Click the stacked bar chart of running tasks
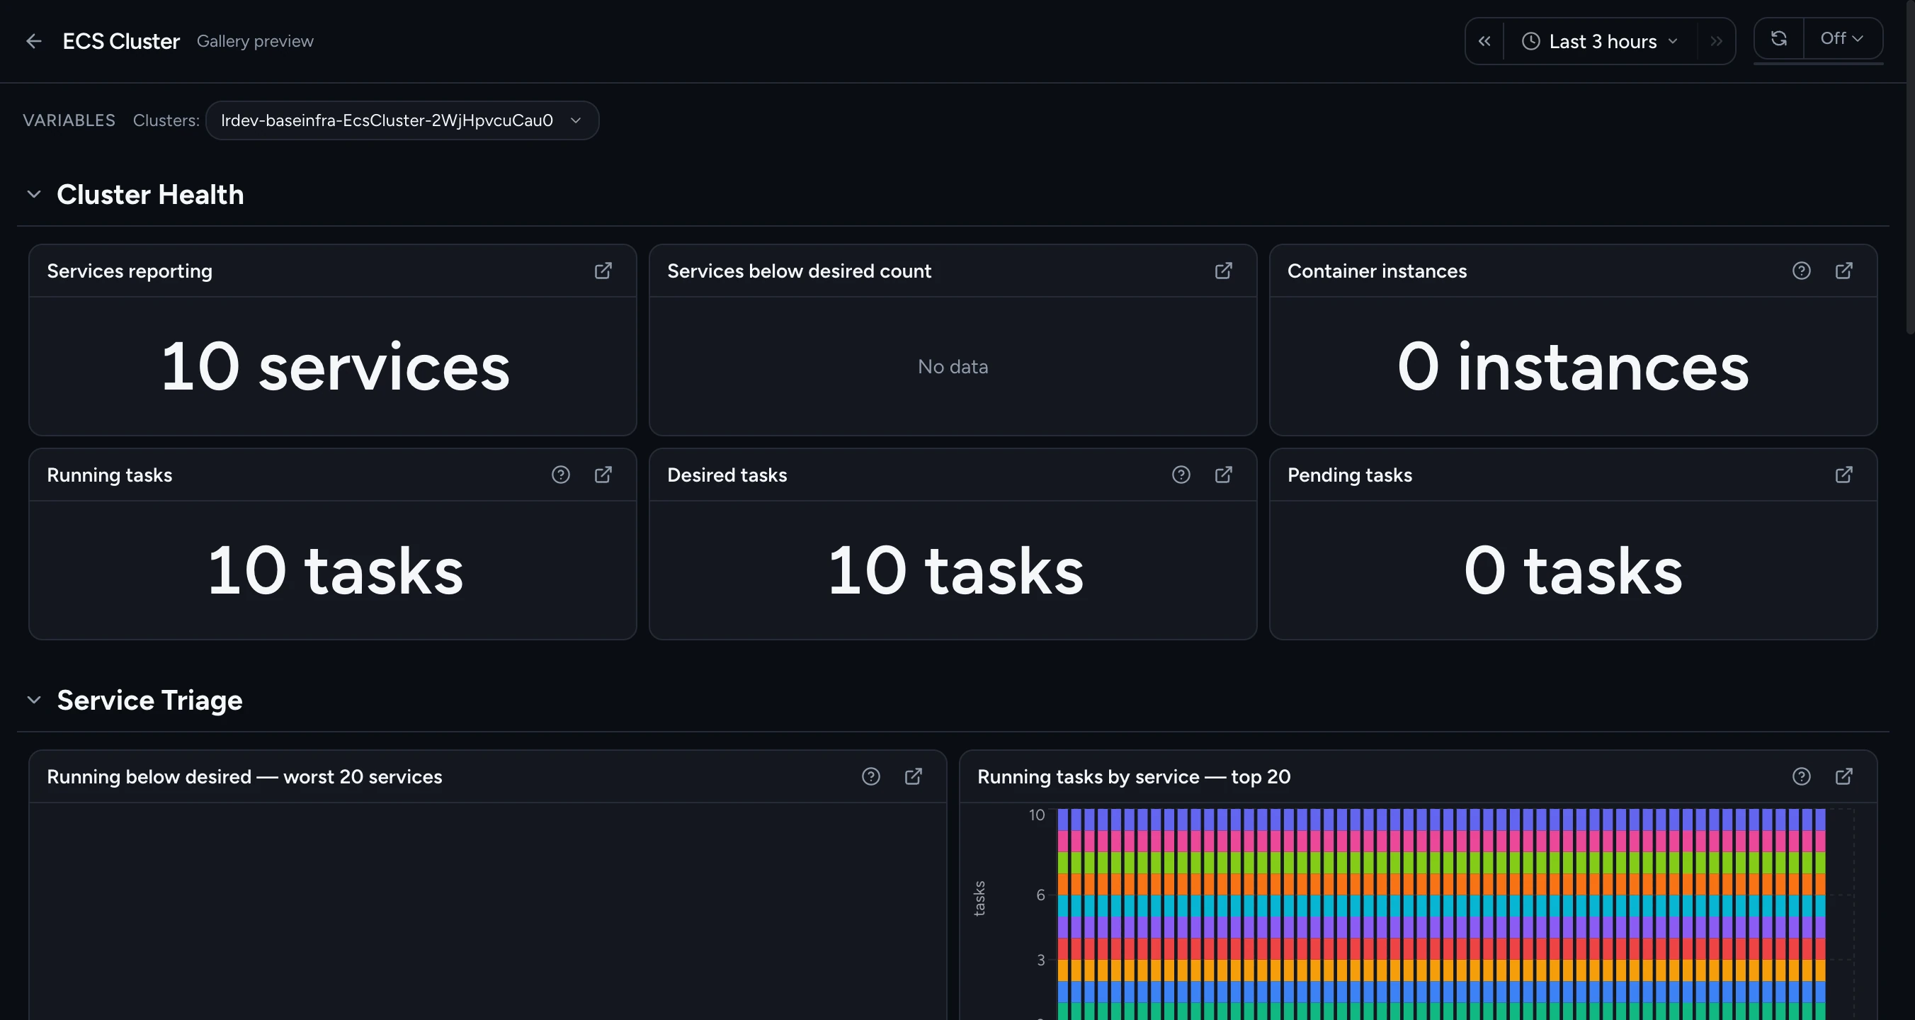 point(1440,914)
